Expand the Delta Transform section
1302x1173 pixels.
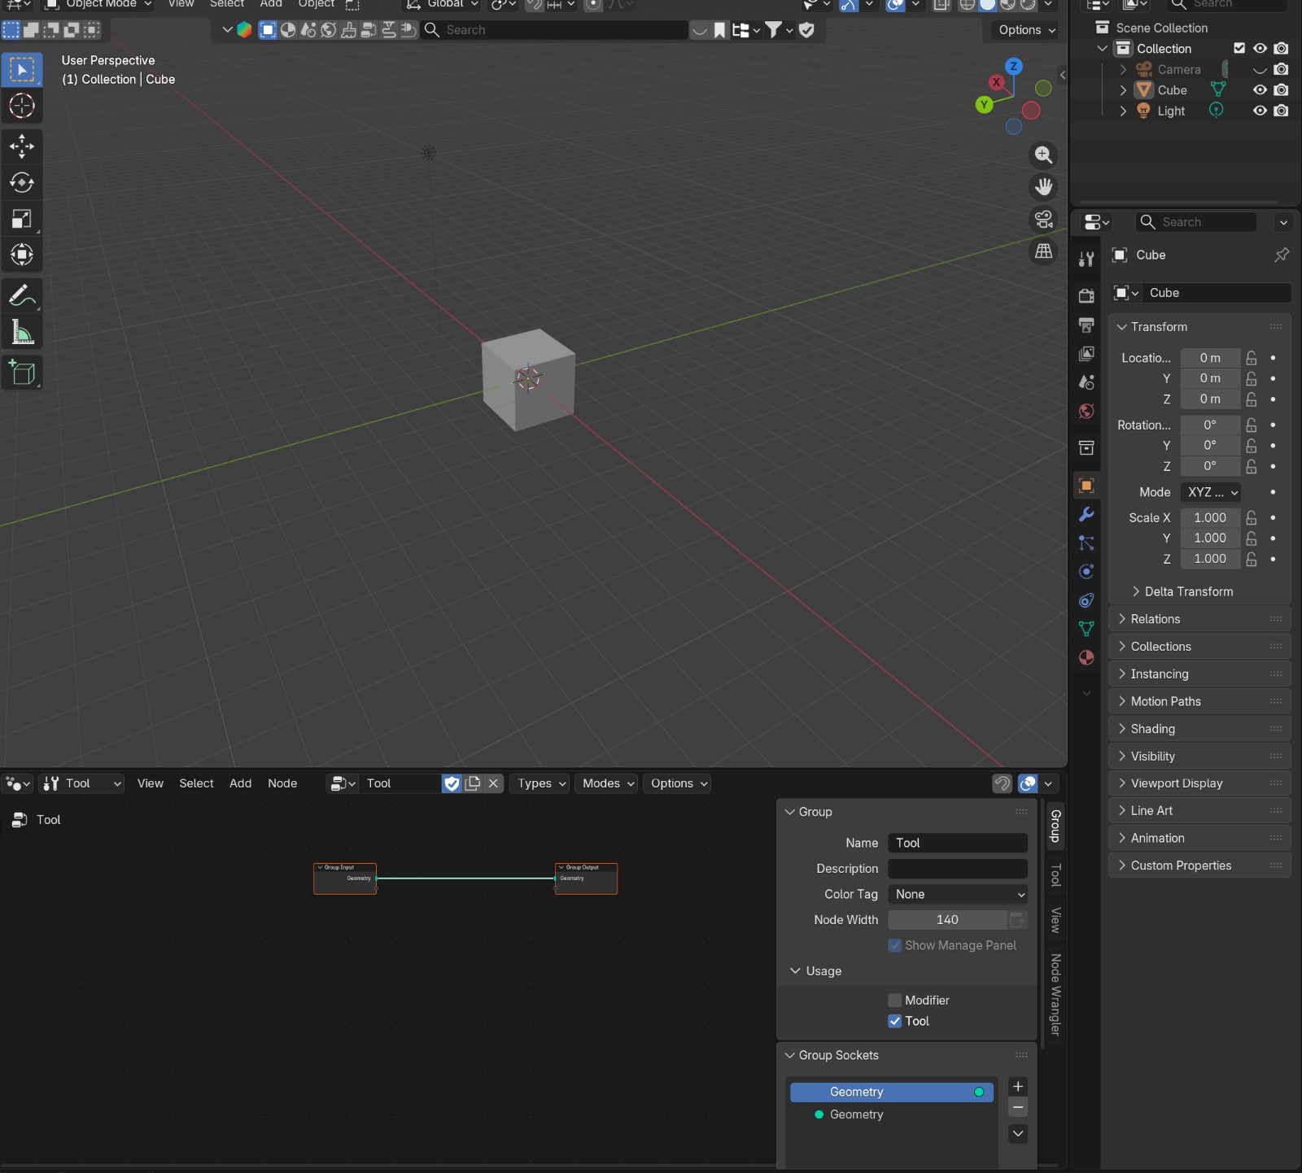coord(1188,591)
